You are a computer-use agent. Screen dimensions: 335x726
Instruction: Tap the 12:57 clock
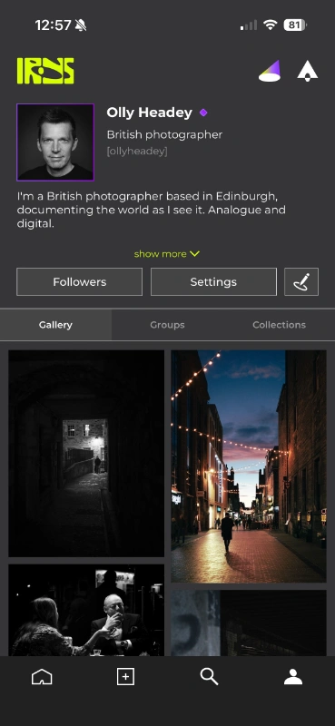coord(53,25)
